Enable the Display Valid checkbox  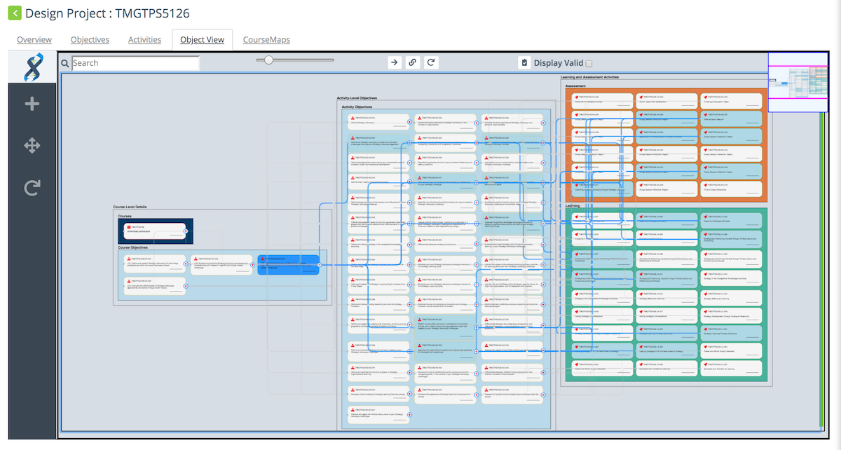[x=589, y=63]
